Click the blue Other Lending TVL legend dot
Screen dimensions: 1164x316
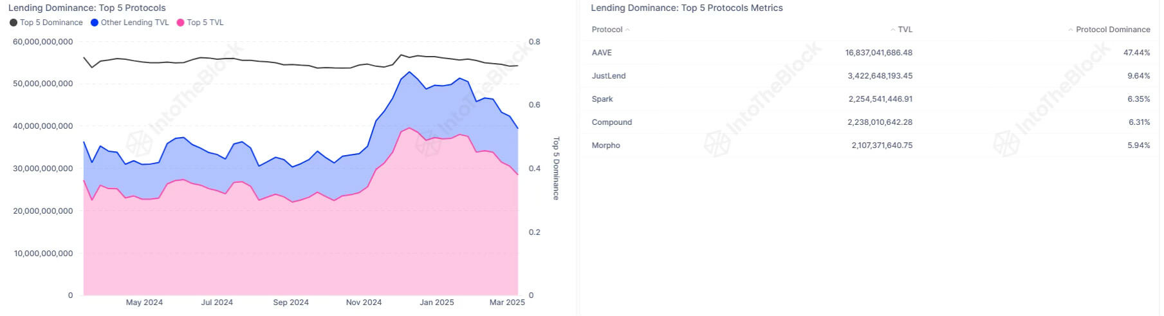[x=95, y=23]
